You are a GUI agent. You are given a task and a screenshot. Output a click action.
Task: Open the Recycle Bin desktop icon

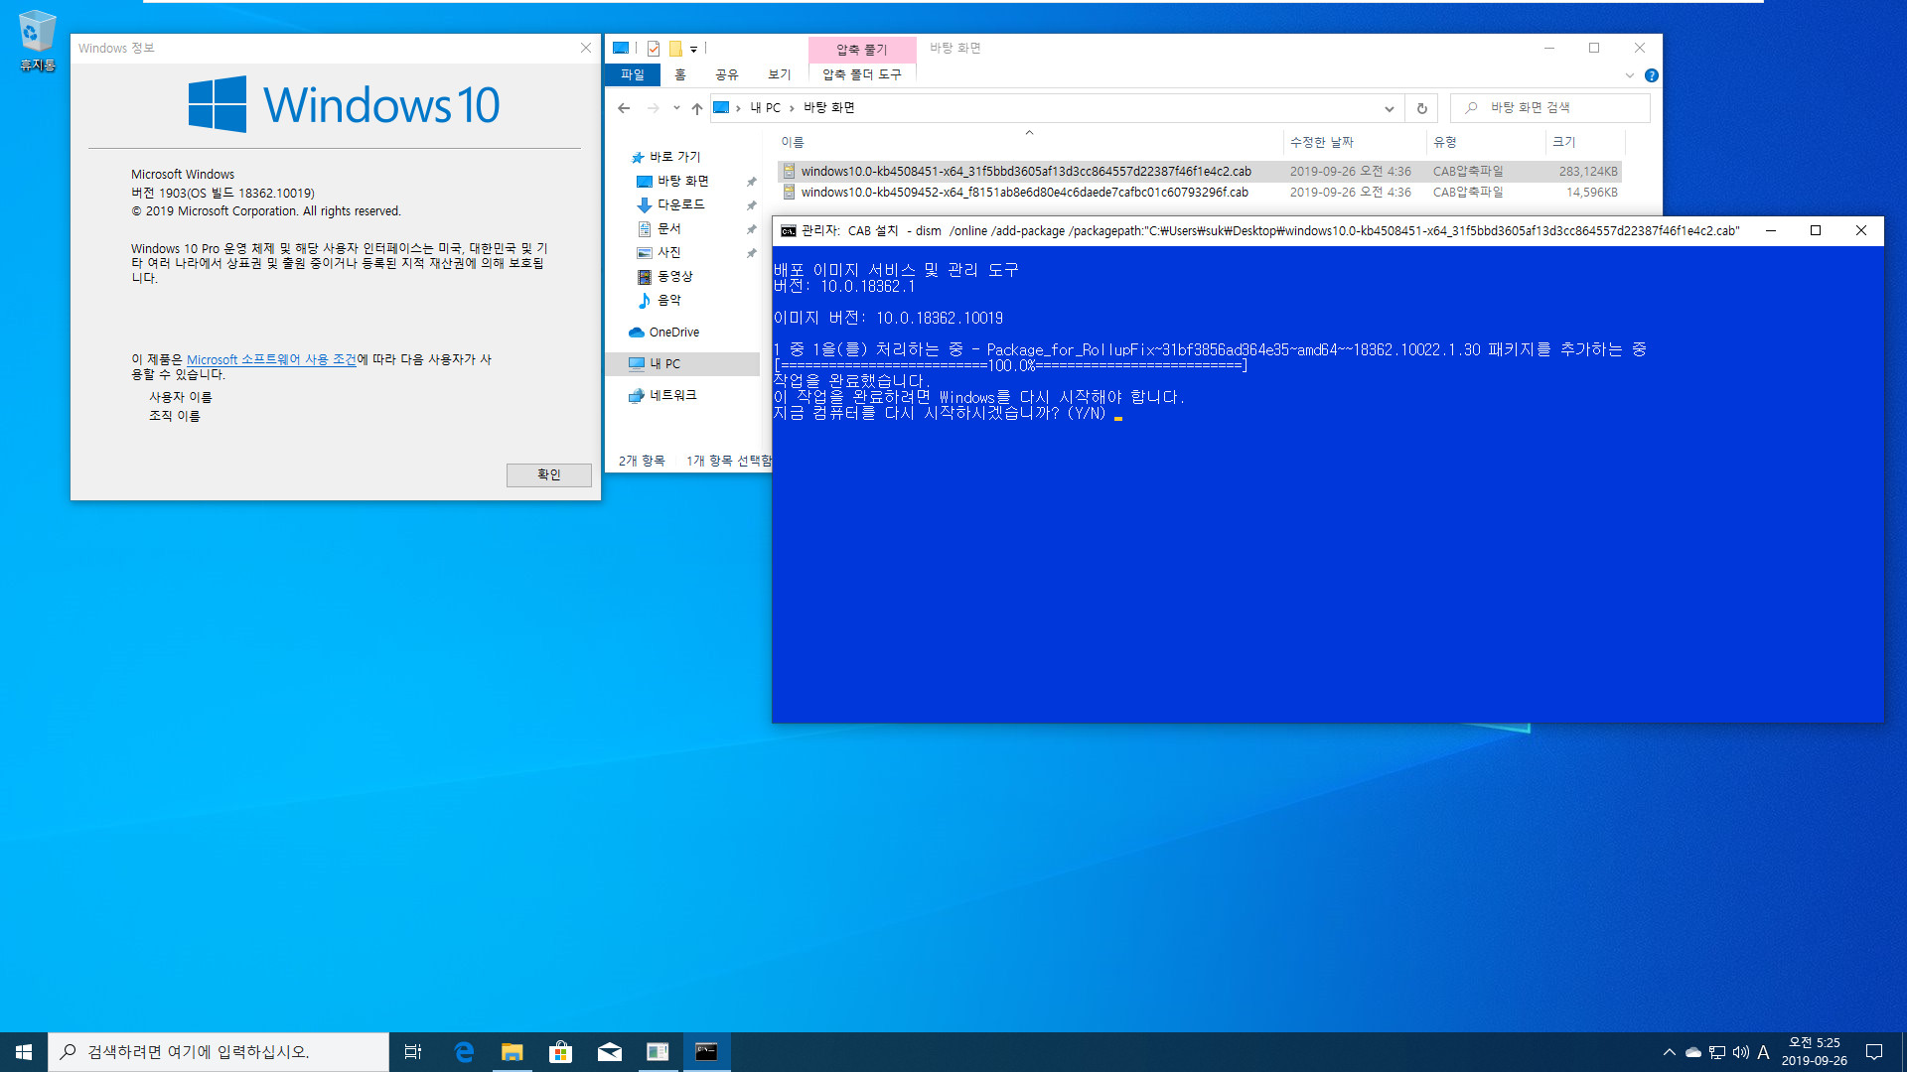[37, 42]
